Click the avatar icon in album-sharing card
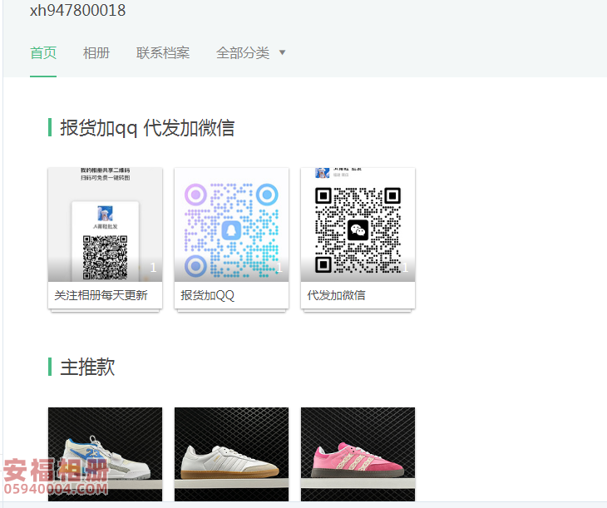The image size is (607, 508). 105,214
